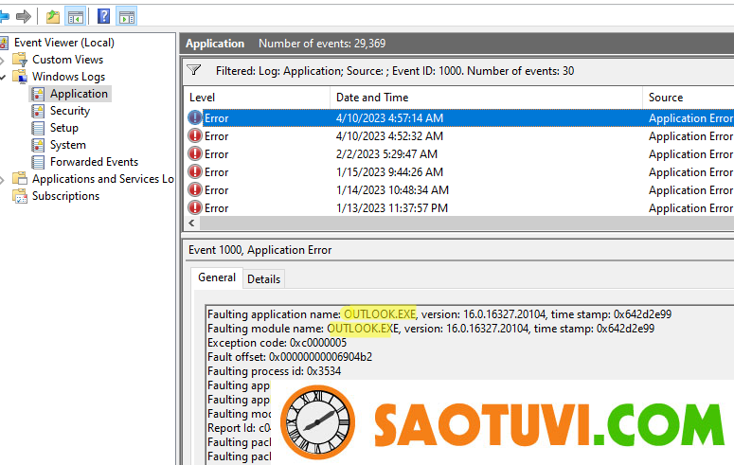Click the Forward arrow toolbar icon

pos(23,17)
